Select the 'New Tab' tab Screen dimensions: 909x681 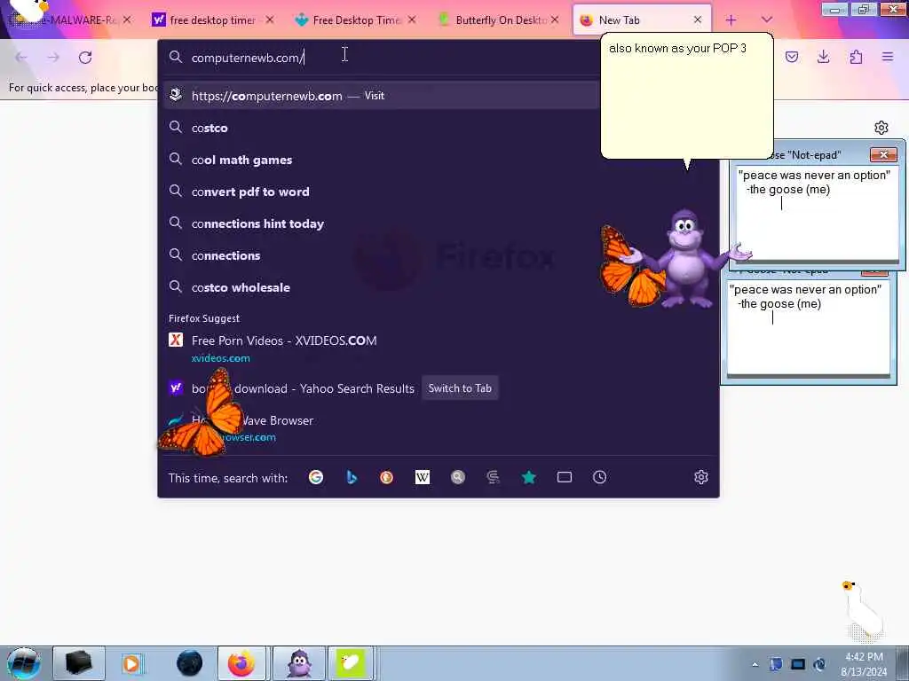pos(642,20)
